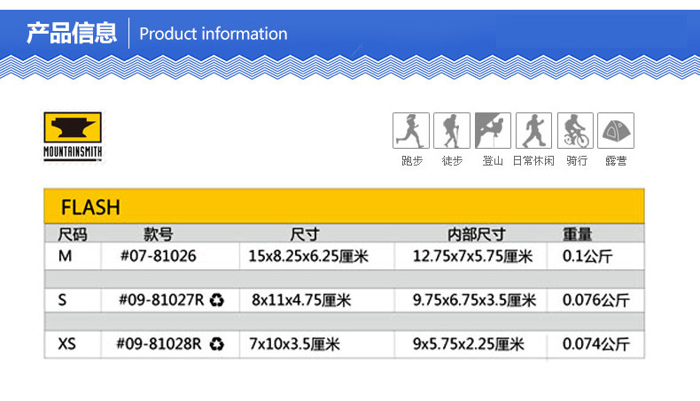
Task: Click the 骑行 label text
Action: (x=577, y=160)
